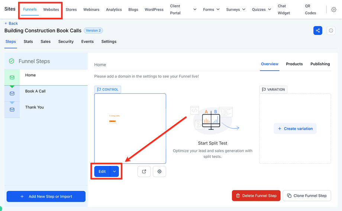Viewport: 342px width, 211px height.
Task: Click the info circle icon
Action: 331,31
